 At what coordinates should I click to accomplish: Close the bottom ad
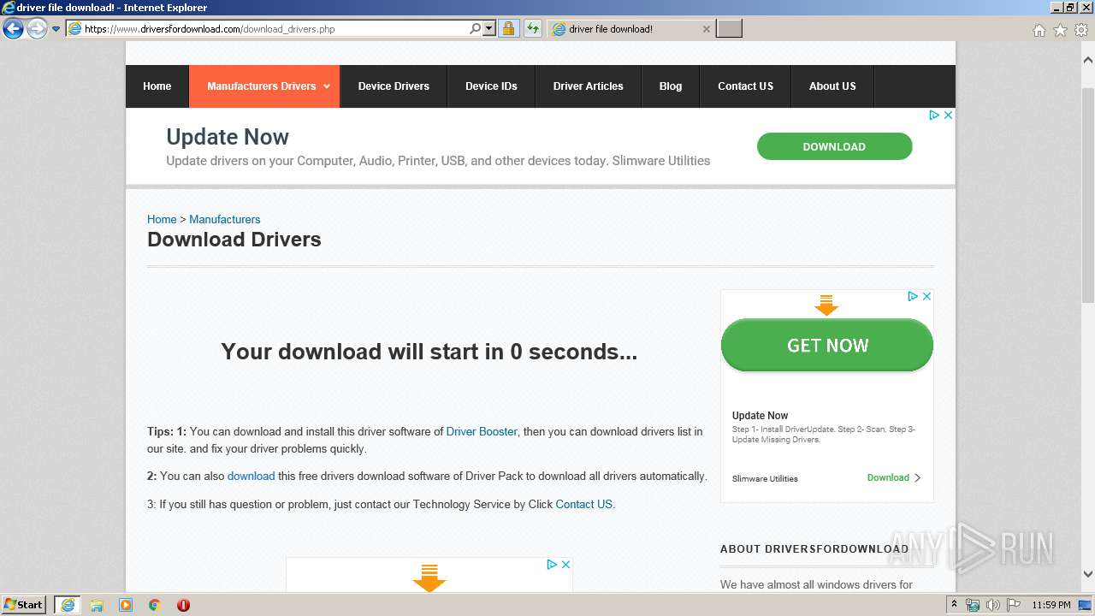(x=565, y=565)
